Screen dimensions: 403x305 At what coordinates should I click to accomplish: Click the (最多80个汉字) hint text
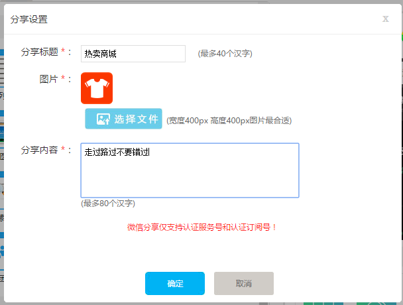pyautogui.click(x=108, y=203)
